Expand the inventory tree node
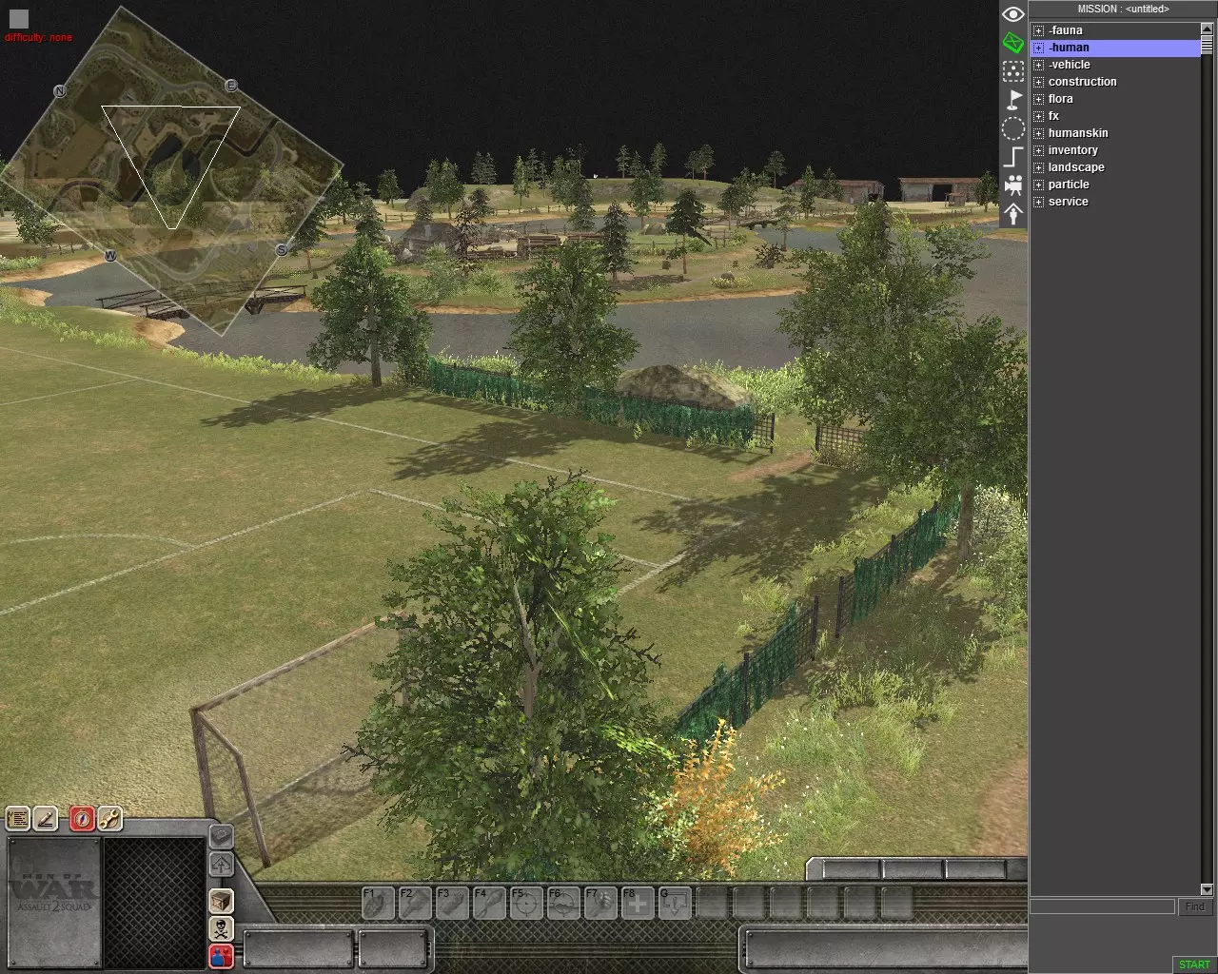The height and width of the screenshot is (974, 1218). (1038, 150)
